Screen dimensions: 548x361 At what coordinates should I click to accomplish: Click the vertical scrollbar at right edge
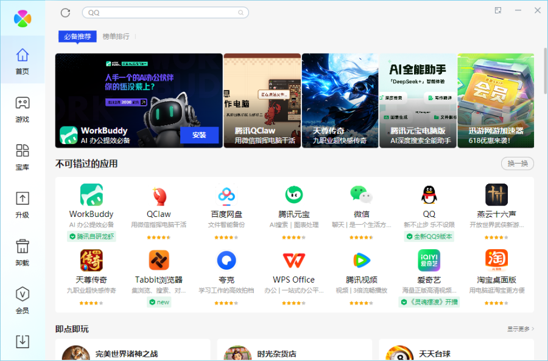click(x=545, y=72)
